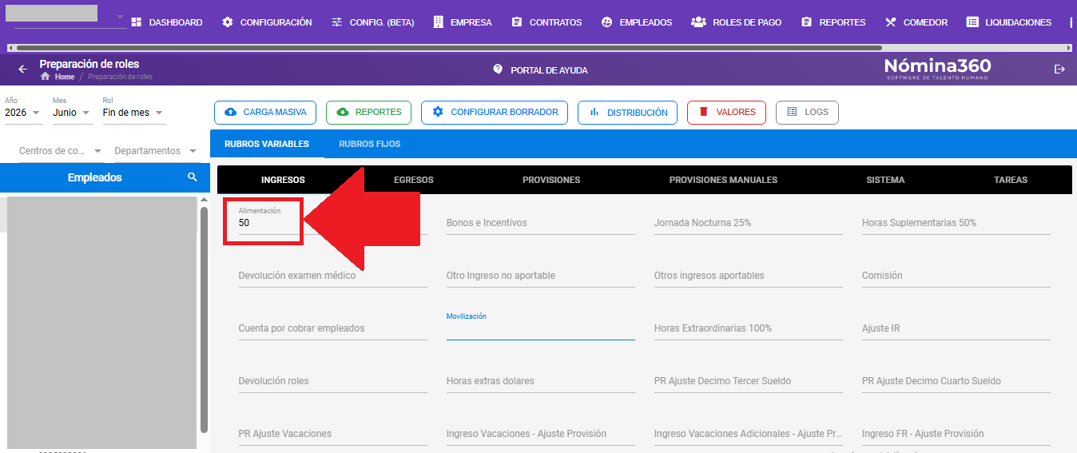
Task: Expand the Departamentos dropdown
Action: pyautogui.click(x=157, y=151)
